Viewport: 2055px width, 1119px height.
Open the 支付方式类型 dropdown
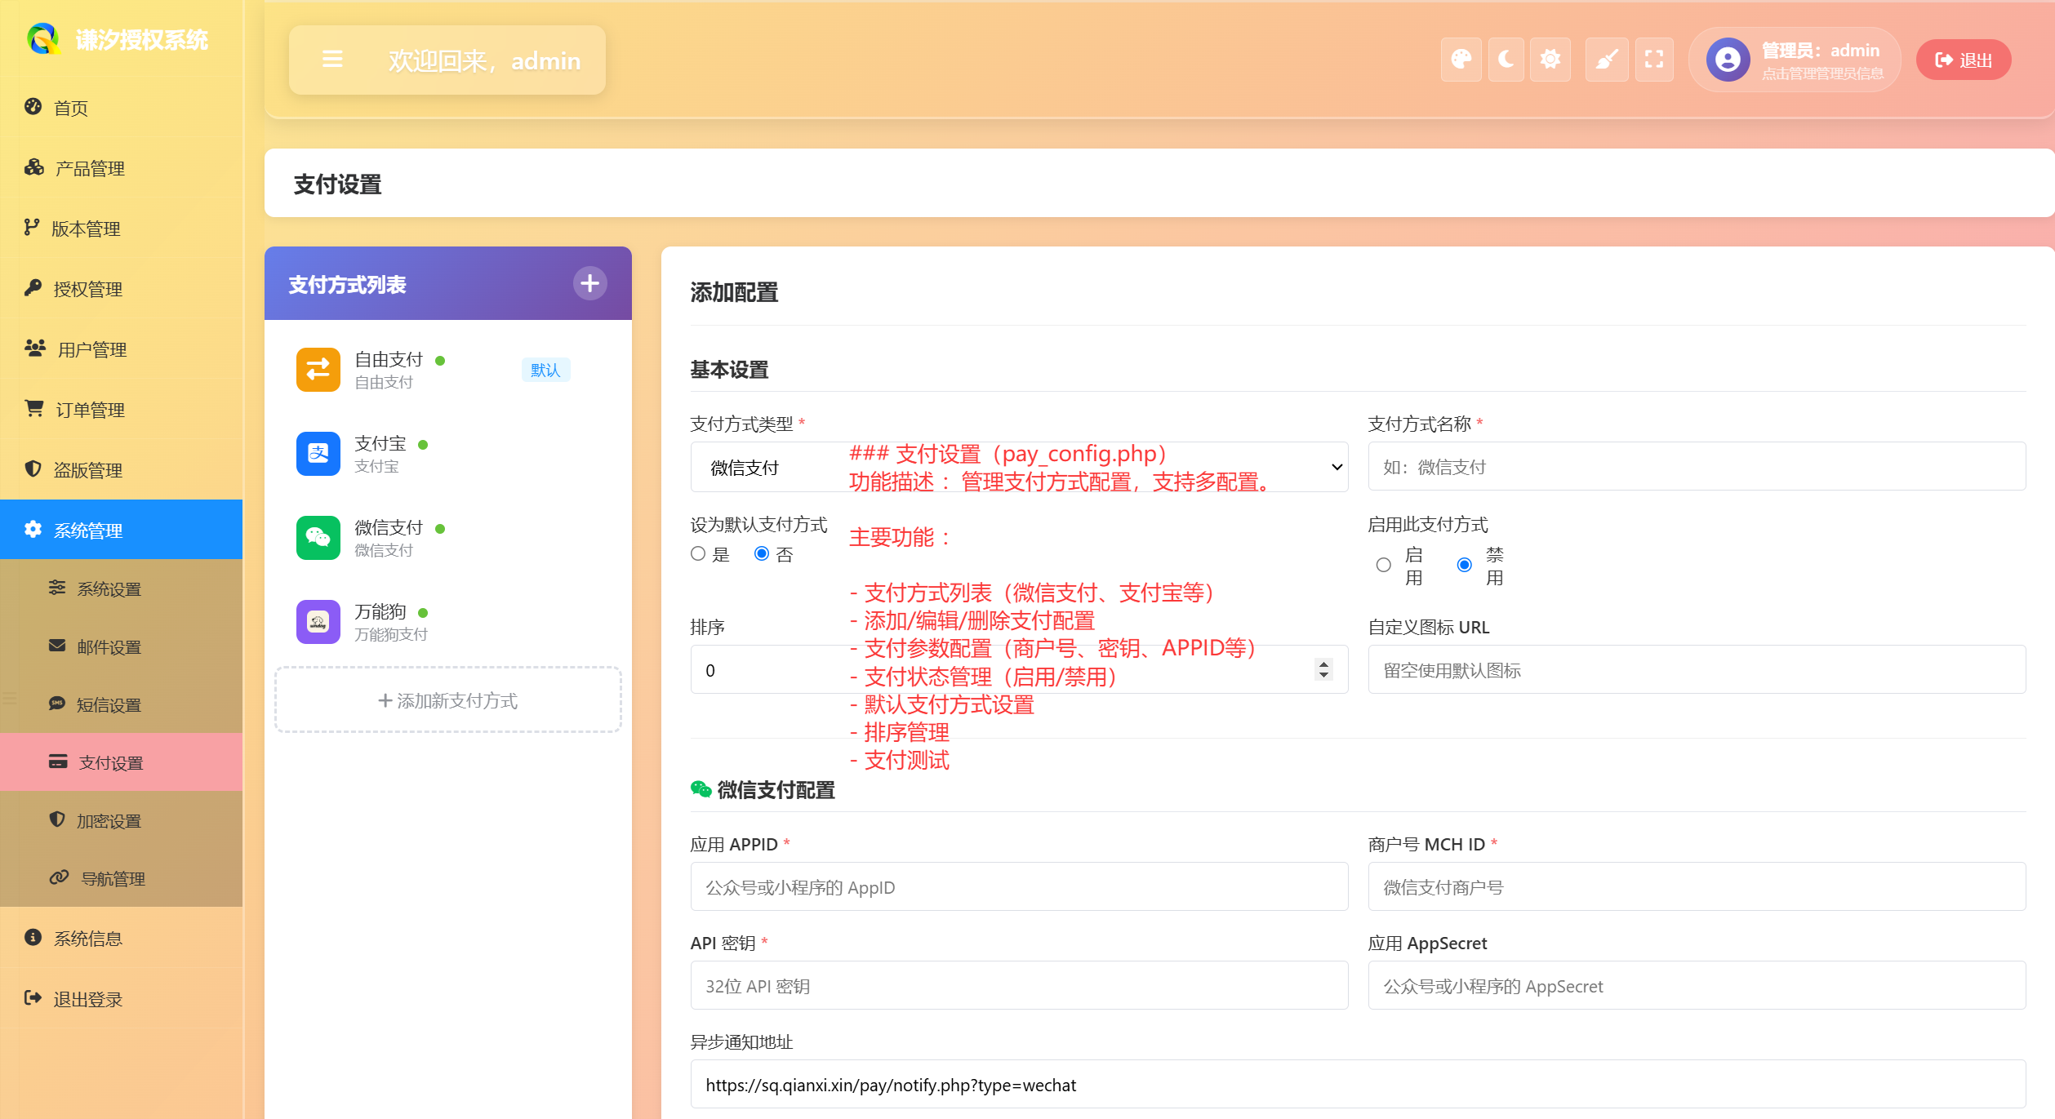pyautogui.click(x=1019, y=468)
